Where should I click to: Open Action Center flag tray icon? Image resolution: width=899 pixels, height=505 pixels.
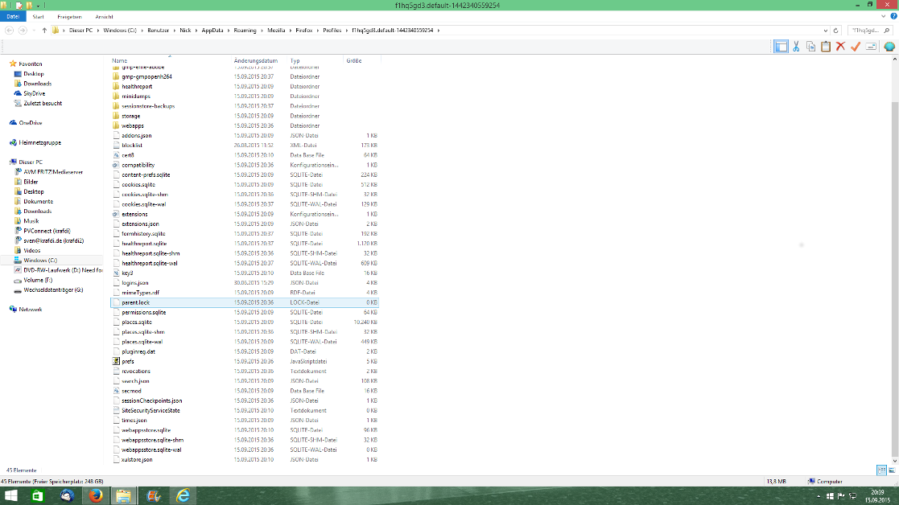click(x=841, y=496)
